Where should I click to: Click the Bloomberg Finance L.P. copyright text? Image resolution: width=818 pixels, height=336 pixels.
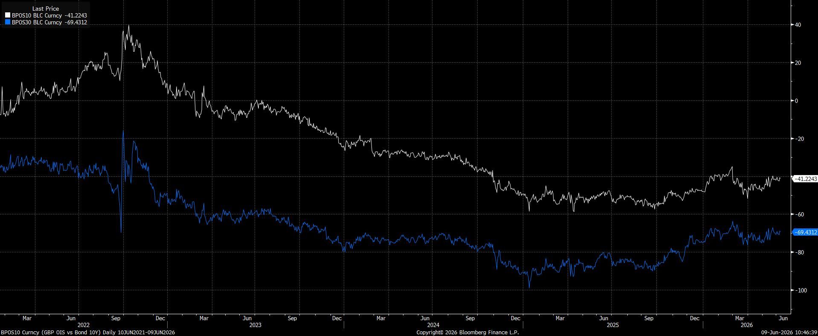[x=468, y=332]
